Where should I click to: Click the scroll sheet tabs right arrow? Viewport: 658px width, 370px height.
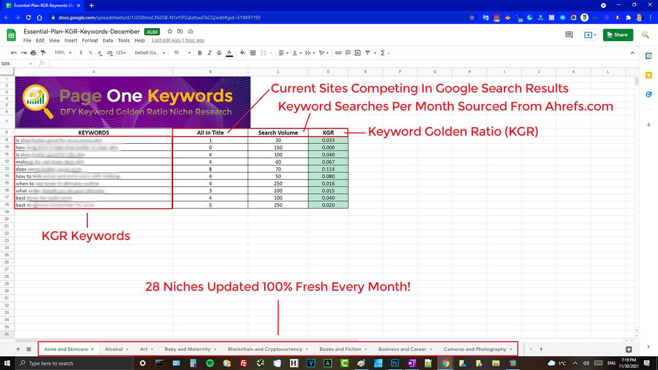tap(541, 349)
